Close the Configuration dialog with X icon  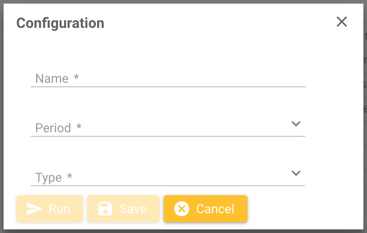tap(342, 22)
